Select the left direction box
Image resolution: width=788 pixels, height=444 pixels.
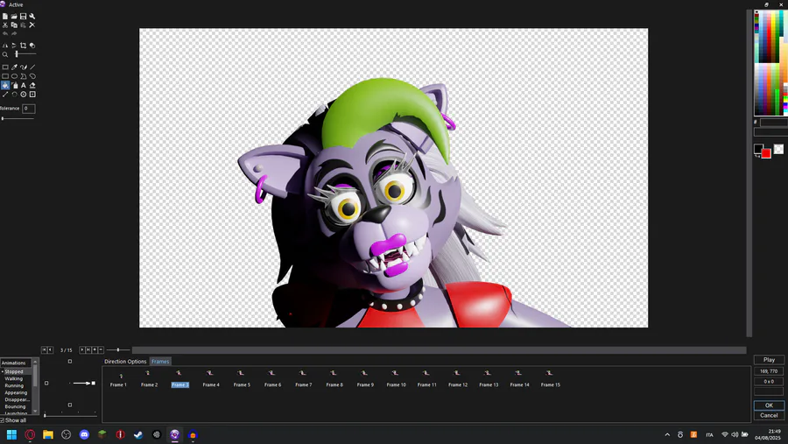point(46,384)
